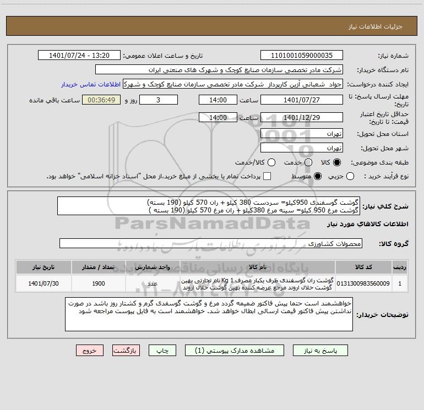Click the خروج exit button

tap(90, 351)
